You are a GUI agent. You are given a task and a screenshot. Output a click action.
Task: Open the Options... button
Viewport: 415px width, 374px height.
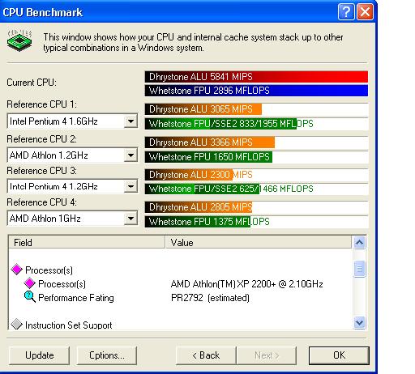107,355
